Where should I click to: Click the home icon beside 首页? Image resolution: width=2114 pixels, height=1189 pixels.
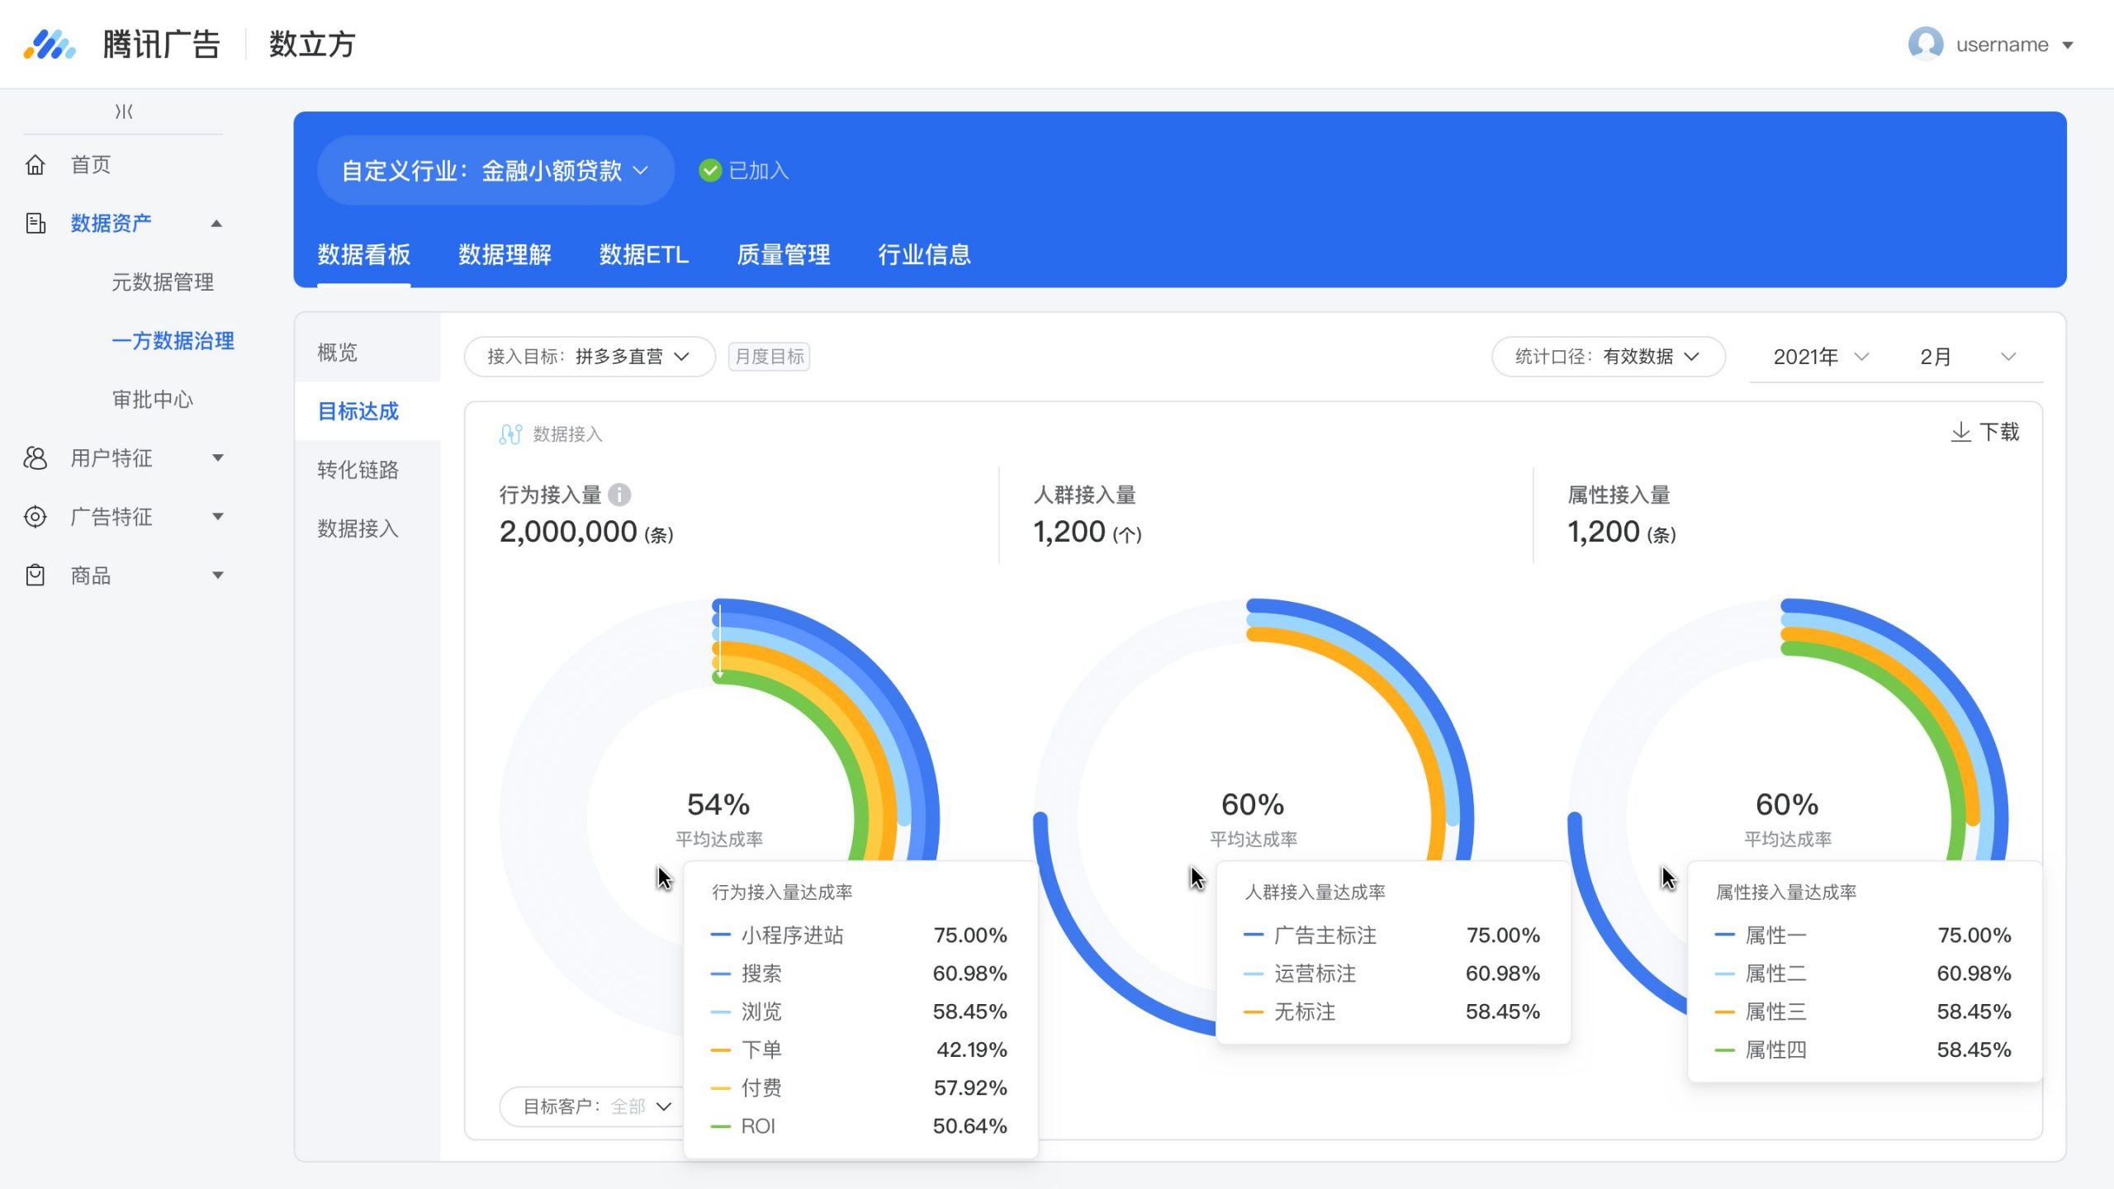click(x=36, y=164)
